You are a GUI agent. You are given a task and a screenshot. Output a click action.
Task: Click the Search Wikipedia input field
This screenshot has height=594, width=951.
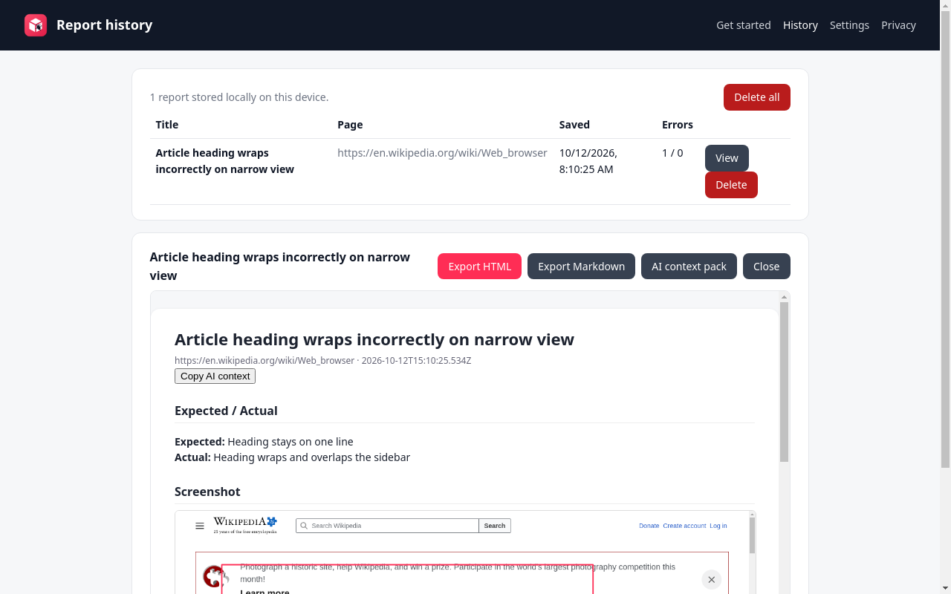[x=387, y=526]
